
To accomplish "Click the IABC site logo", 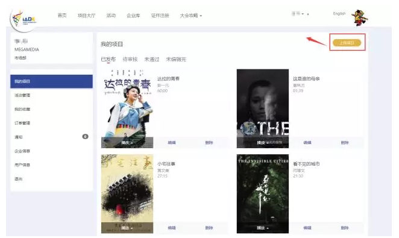I will [x=24, y=19].
